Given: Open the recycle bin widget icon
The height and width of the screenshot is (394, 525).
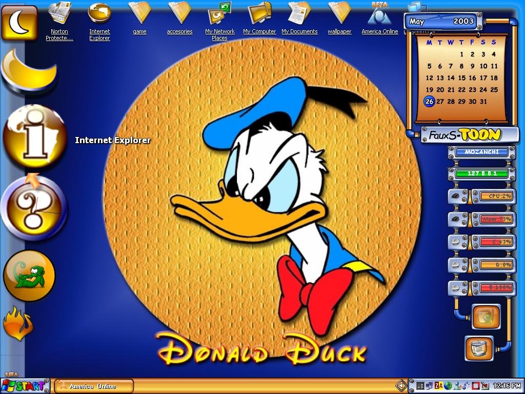Looking at the screenshot, I should 479,348.
